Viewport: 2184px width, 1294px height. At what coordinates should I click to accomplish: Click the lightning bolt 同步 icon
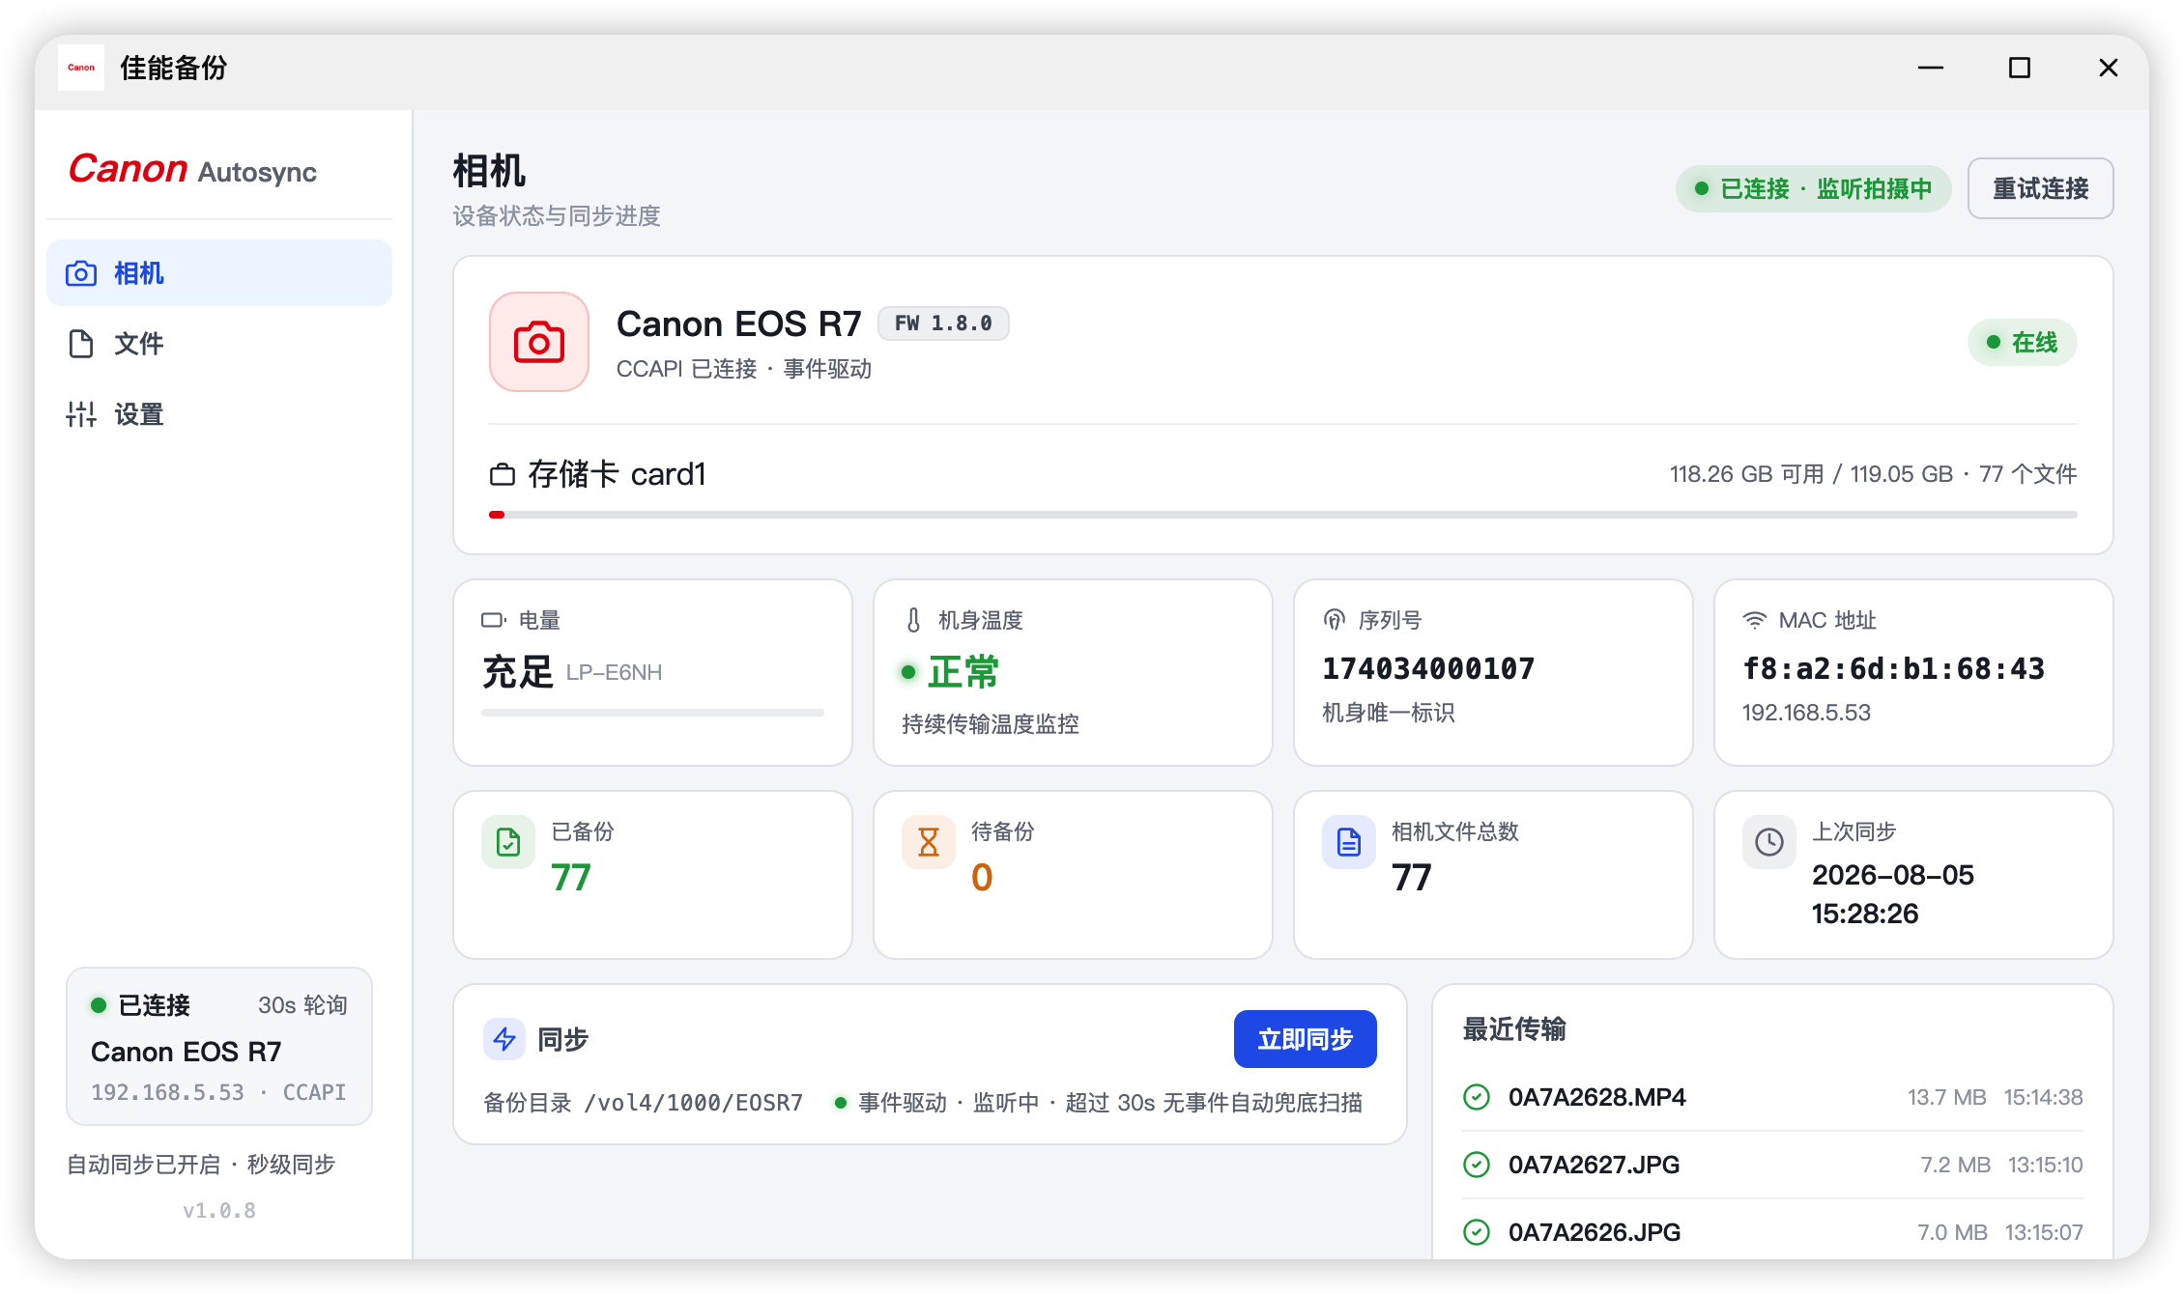(x=504, y=1039)
